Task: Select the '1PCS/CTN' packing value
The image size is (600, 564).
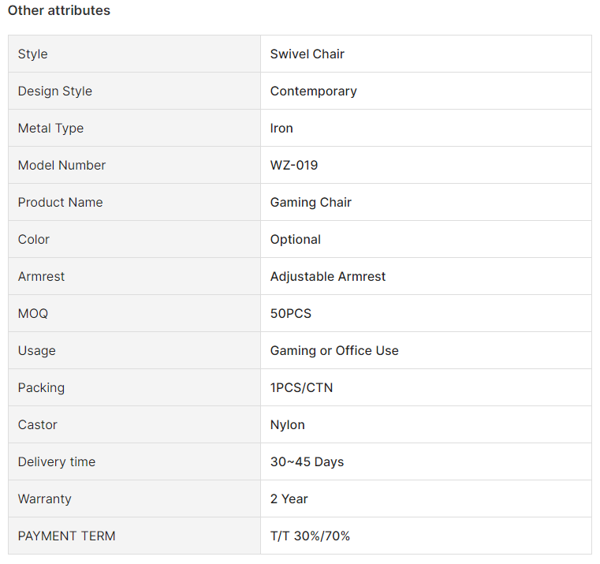Action: 301,388
